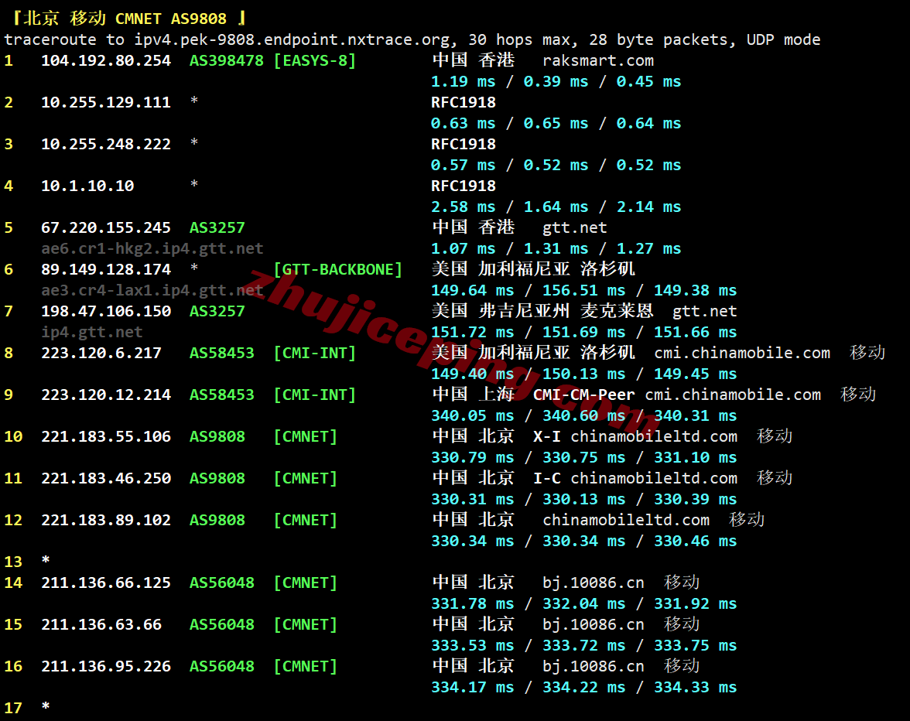
Task: Select IP 223.120.12.214 at hop 9
Action: click(106, 395)
